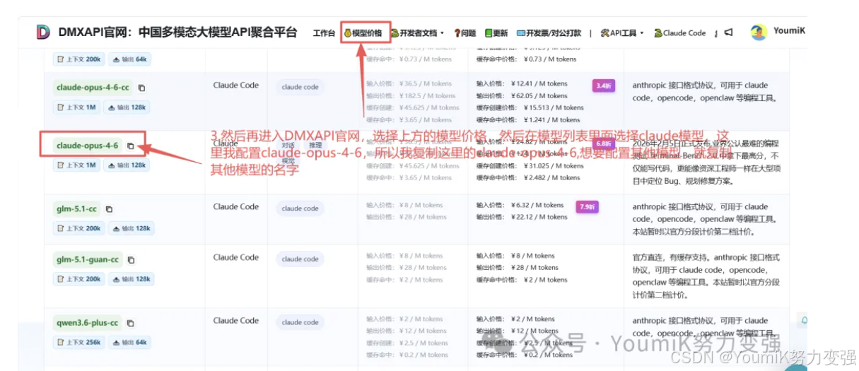The width and height of the screenshot is (859, 371).
Task: Click the qwen3.6-plus-cc model tag
Action: click(87, 323)
